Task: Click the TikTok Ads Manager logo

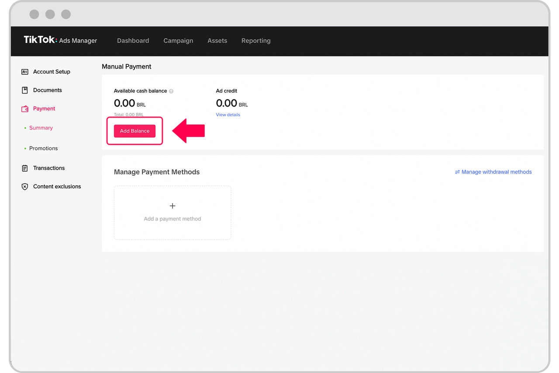Action: click(60, 40)
